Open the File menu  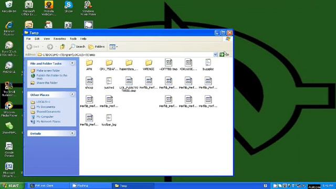point(28,39)
